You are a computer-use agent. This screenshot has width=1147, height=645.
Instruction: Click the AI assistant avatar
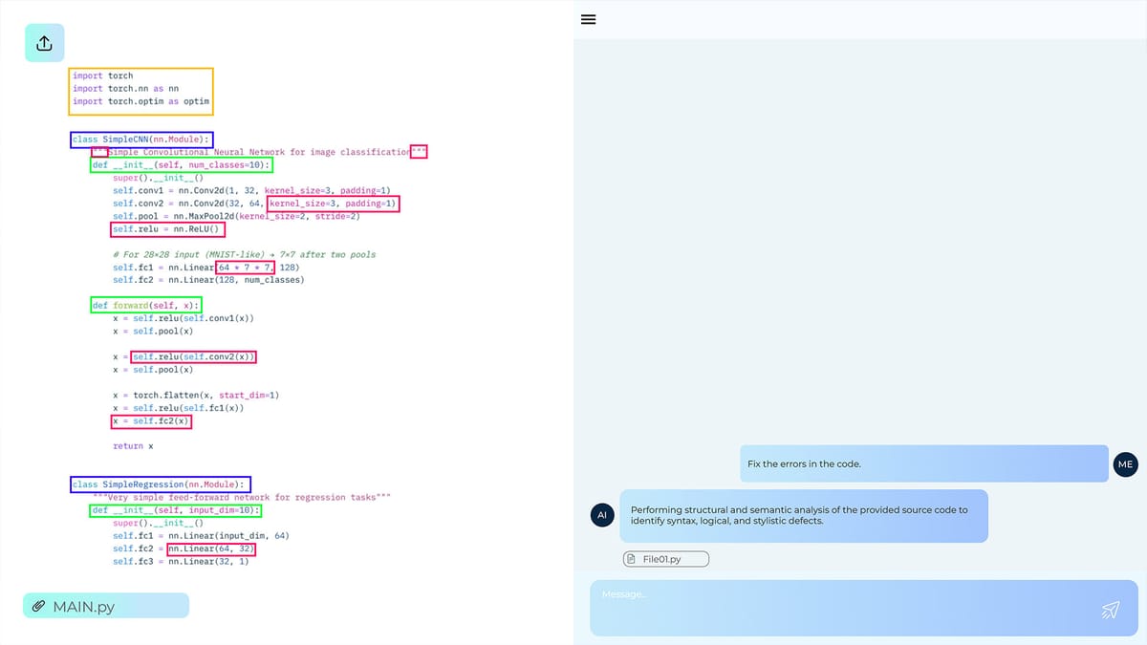coord(601,515)
